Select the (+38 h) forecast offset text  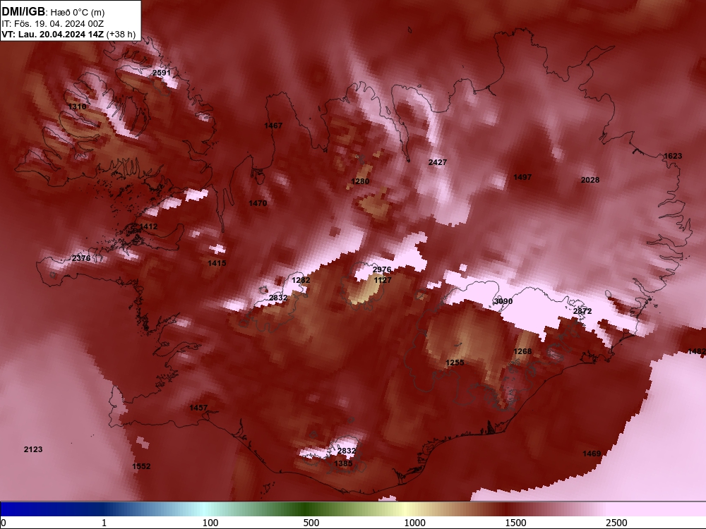(x=121, y=35)
